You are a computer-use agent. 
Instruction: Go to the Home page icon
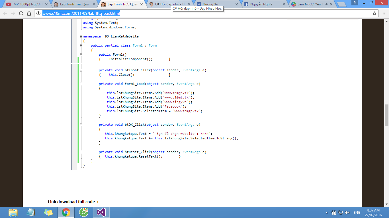[x=29, y=13]
